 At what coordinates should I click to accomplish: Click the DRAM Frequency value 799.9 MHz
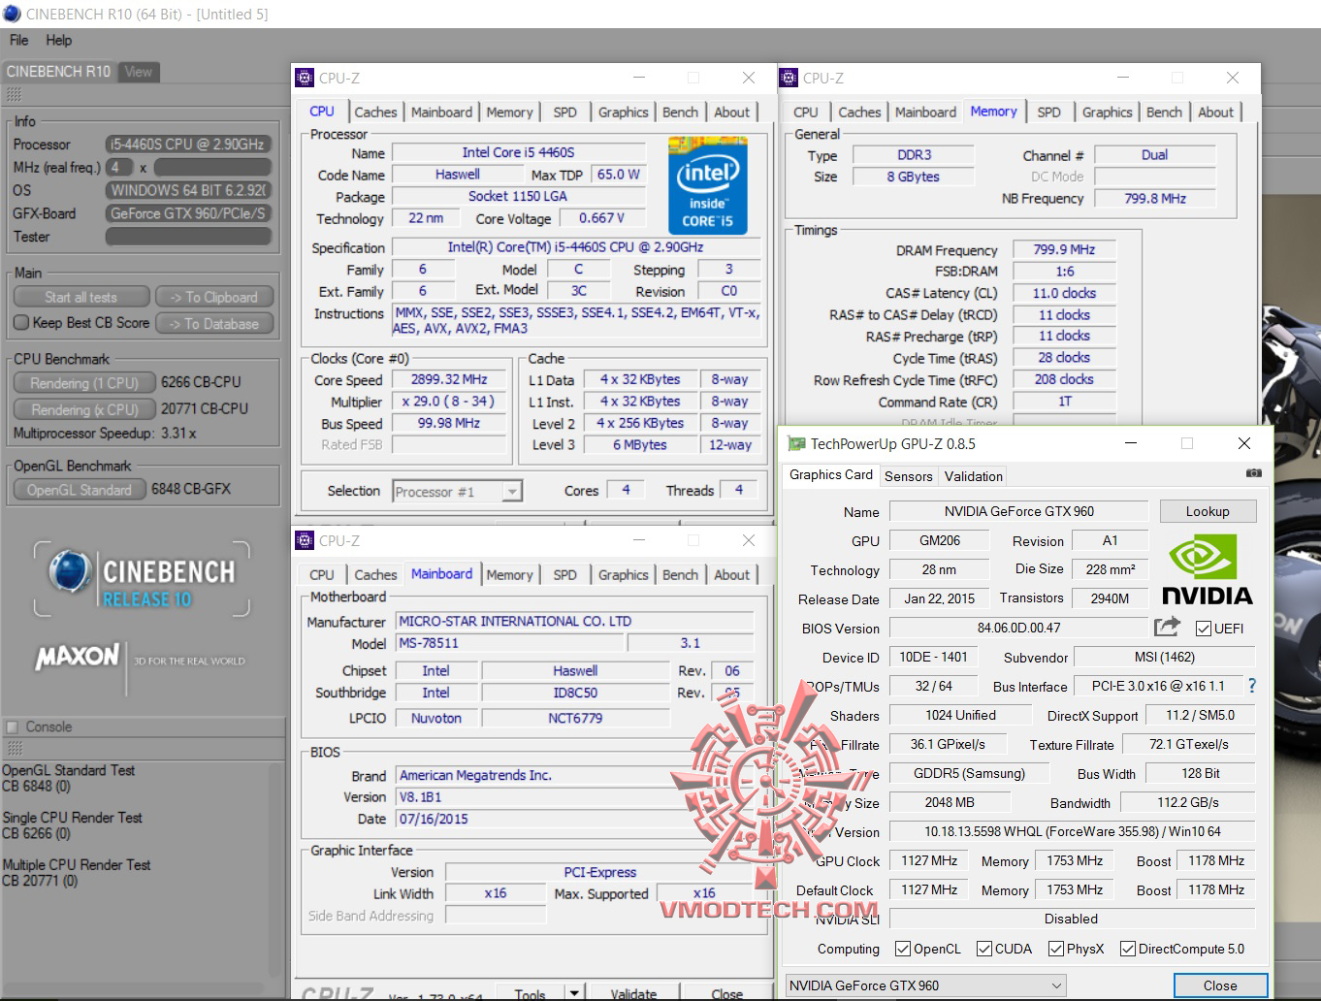click(1064, 249)
